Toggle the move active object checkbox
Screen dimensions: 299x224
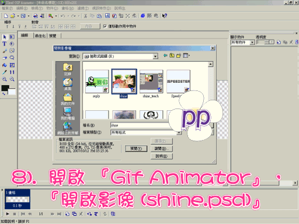105,26
